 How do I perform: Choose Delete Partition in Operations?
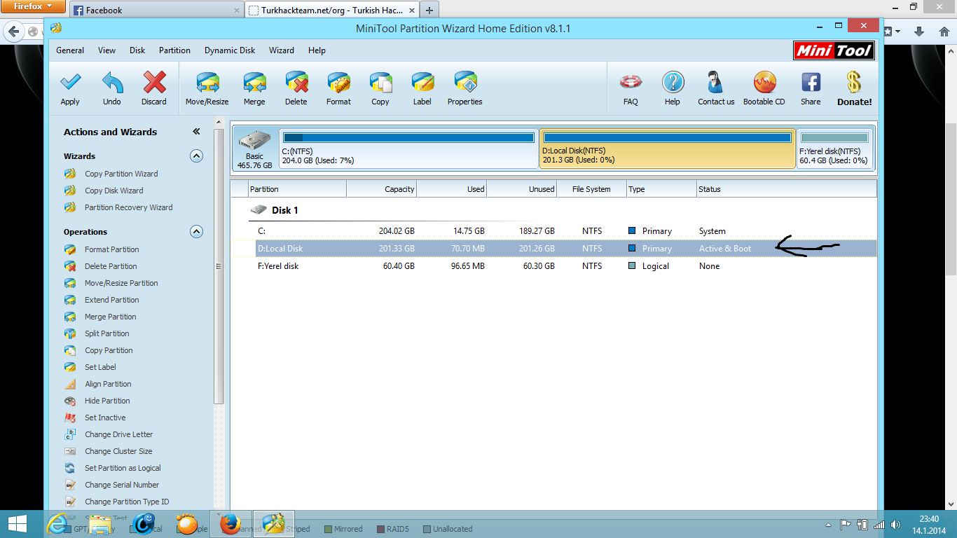pos(111,266)
